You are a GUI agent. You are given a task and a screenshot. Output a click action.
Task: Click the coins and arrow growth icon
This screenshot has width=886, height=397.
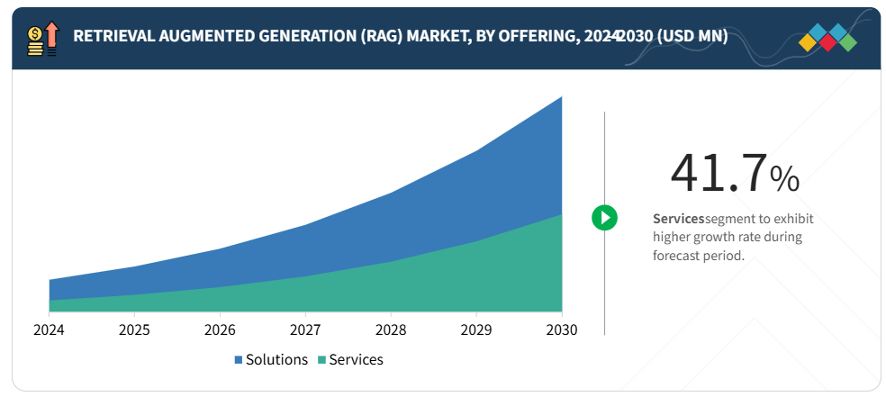tap(42, 39)
